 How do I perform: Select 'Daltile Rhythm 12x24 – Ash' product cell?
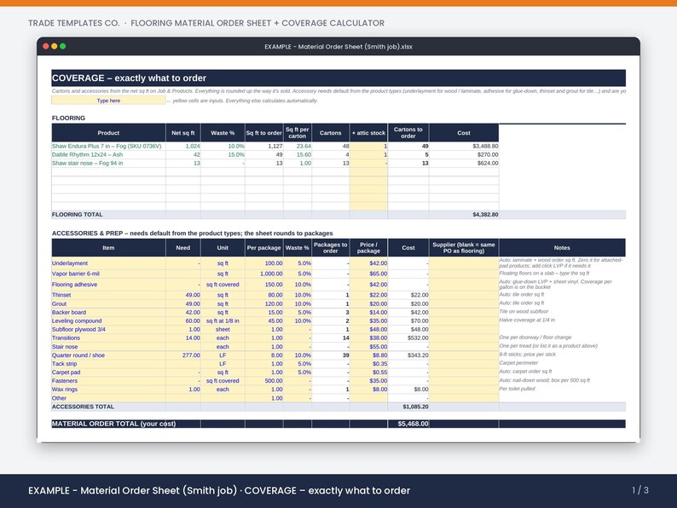click(x=108, y=154)
